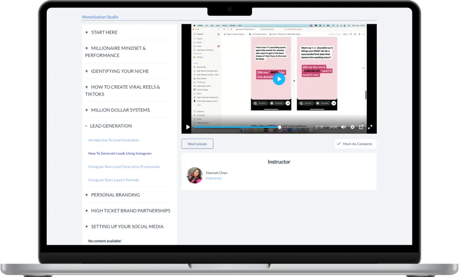Click the Monetization Studio breadcrumb link
459x277 pixels.
point(100,17)
